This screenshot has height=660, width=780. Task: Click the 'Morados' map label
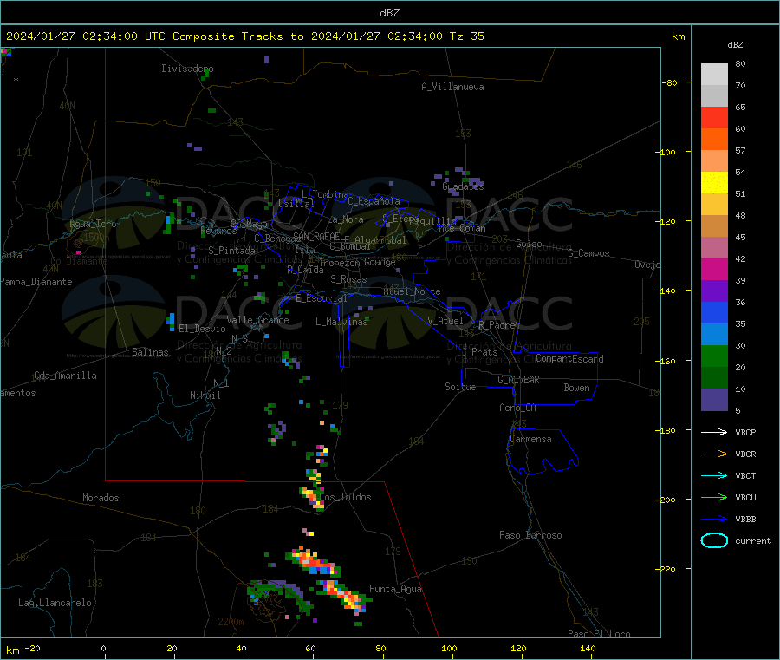[101, 498]
